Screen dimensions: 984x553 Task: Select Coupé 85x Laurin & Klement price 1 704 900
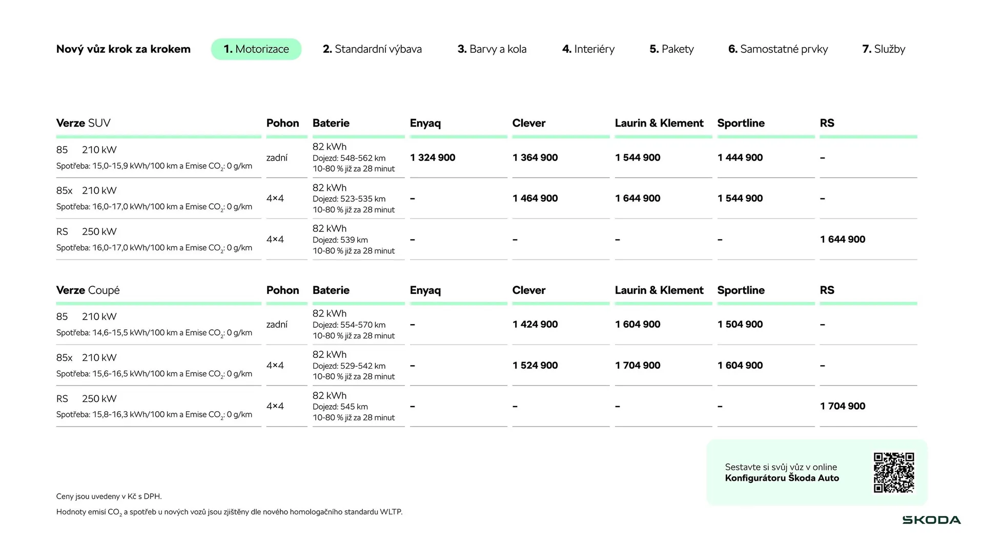tap(638, 366)
